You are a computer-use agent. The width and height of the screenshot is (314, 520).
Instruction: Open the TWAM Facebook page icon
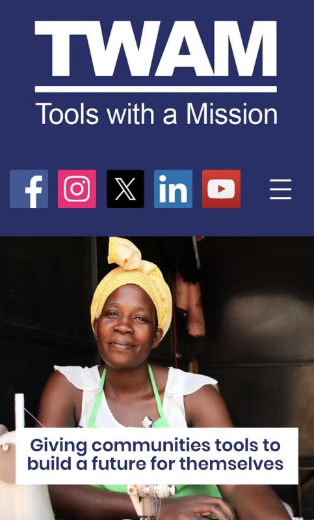[x=29, y=188]
